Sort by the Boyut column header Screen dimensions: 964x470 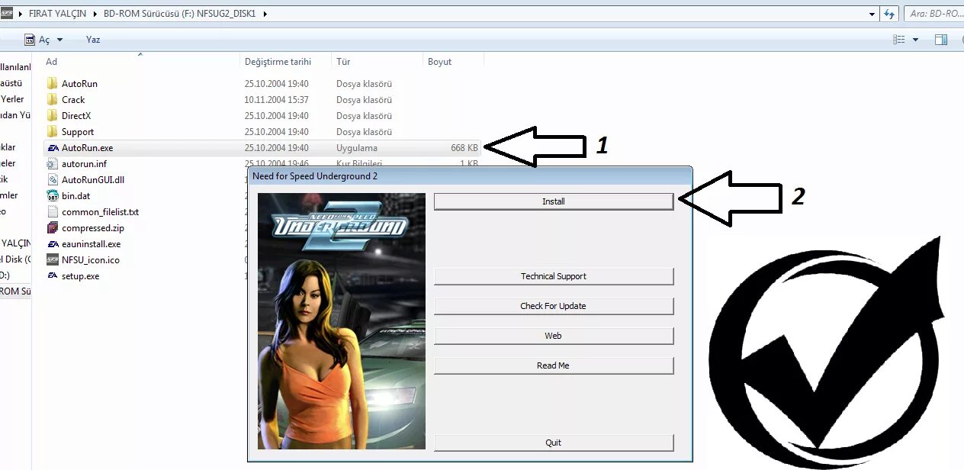click(453, 61)
